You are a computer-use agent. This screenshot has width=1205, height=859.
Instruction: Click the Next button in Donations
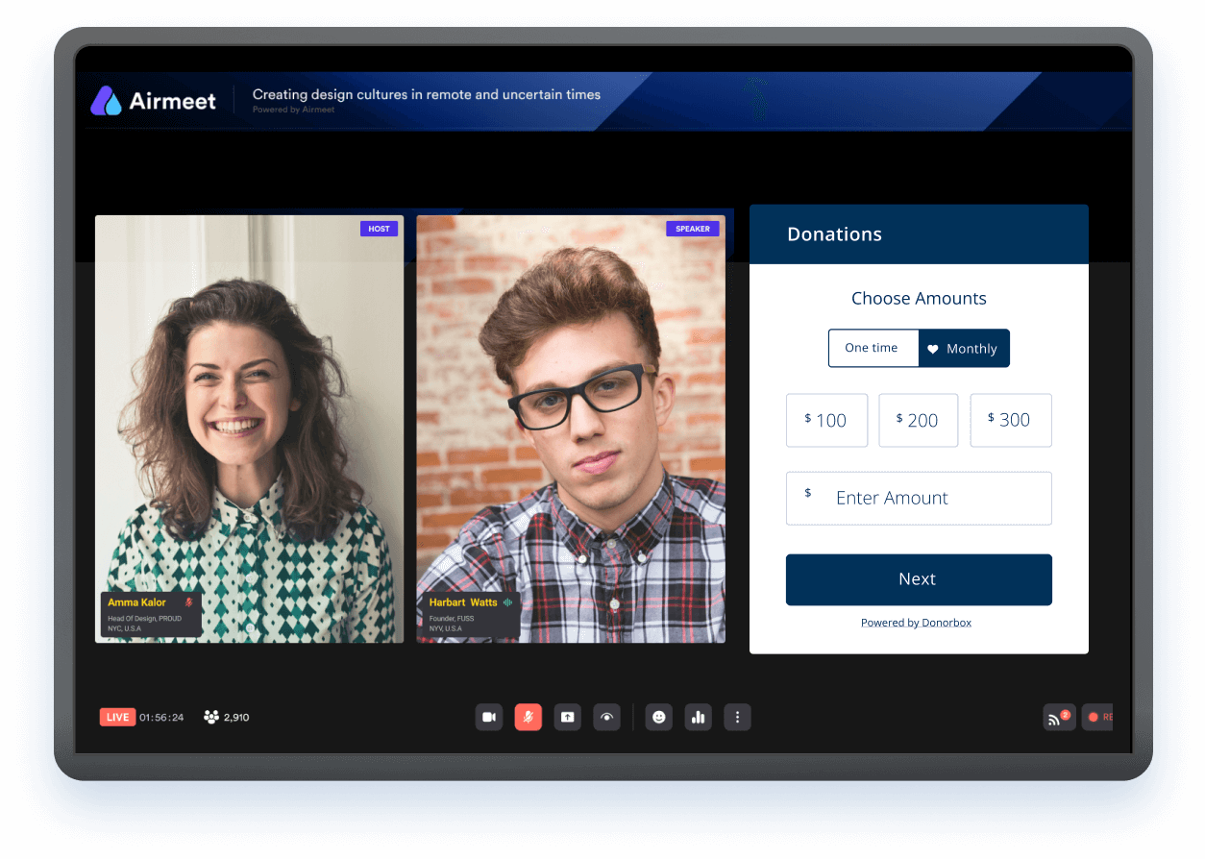pos(918,579)
